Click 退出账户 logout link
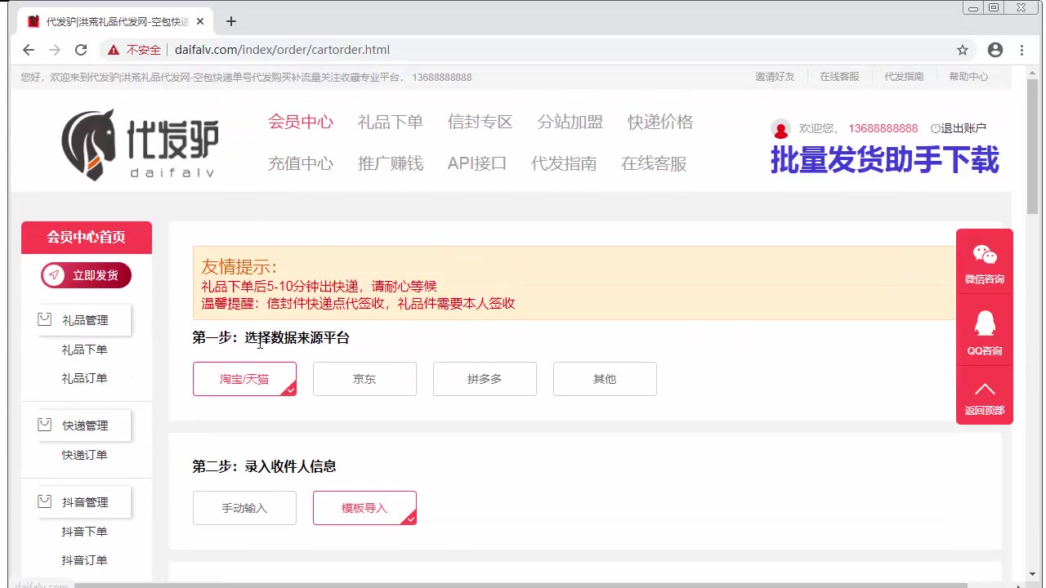This screenshot has width=1046, height=588. coord(959,128)
